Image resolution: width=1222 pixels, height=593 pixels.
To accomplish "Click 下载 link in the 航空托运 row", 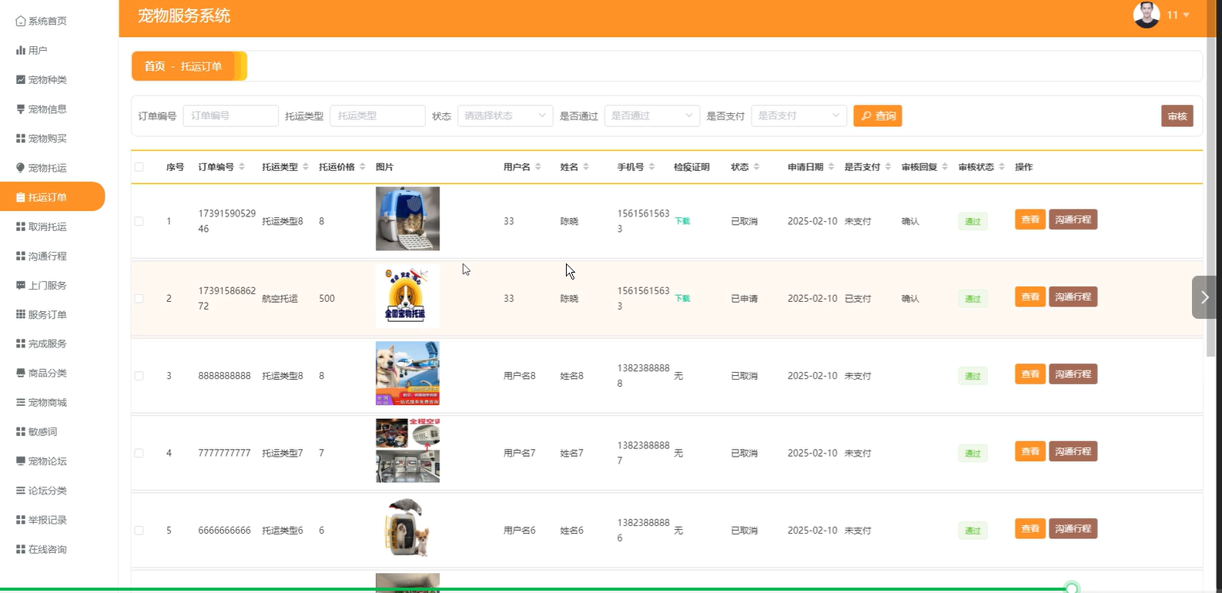I will pyautogui.click(x=682, y=298).
